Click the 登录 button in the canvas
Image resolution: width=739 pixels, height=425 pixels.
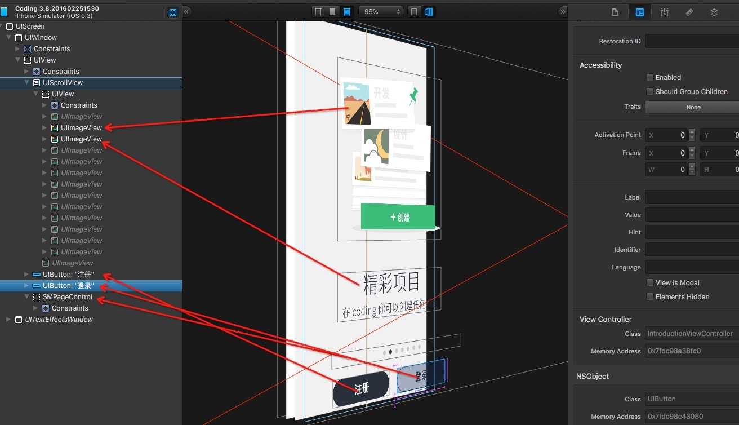click(420, 377)
